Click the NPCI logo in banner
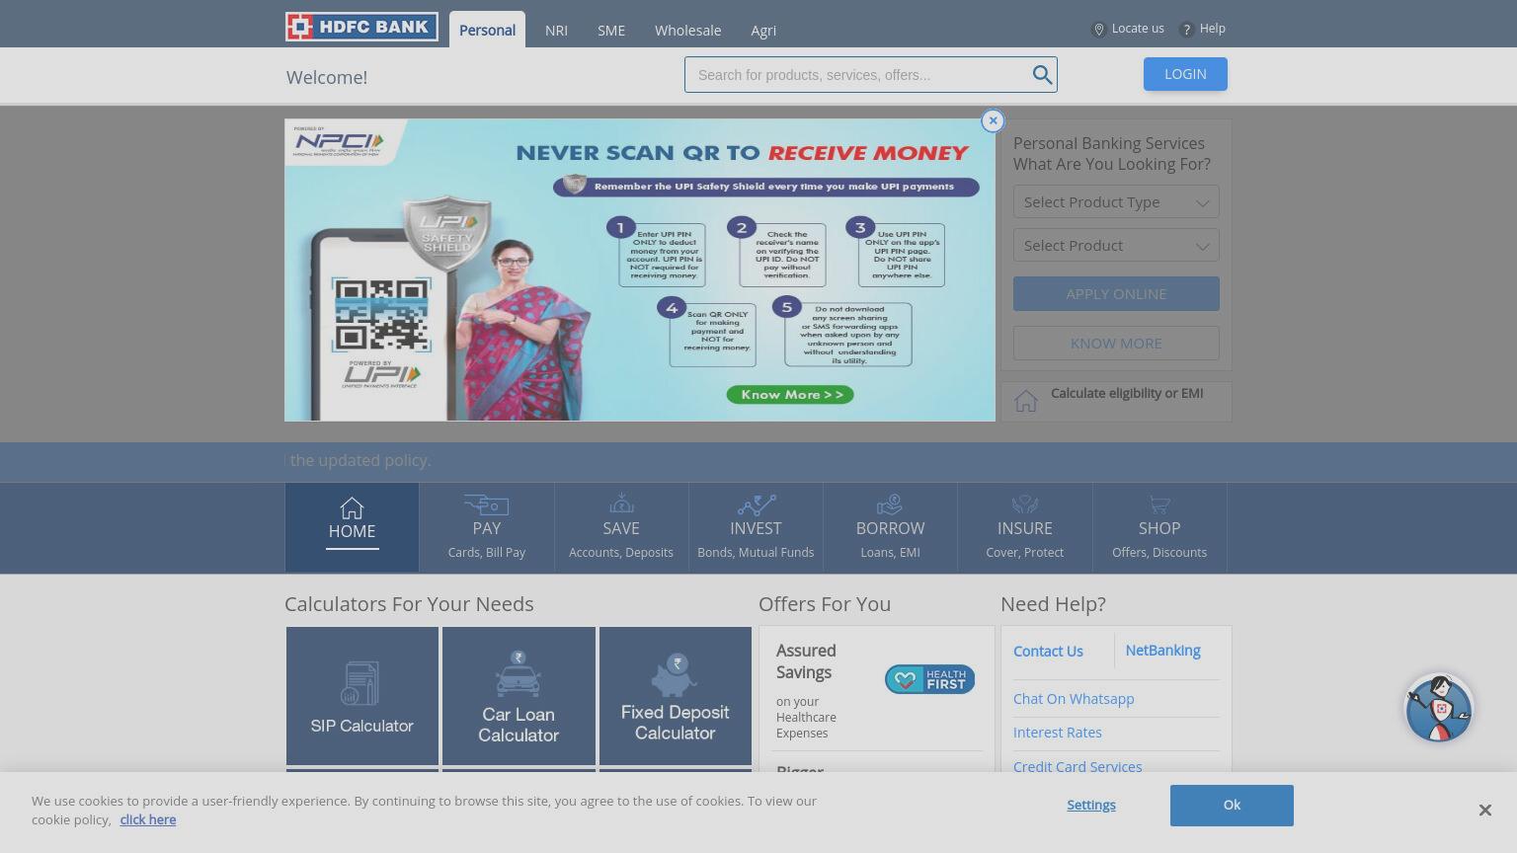 pos(340,142)
